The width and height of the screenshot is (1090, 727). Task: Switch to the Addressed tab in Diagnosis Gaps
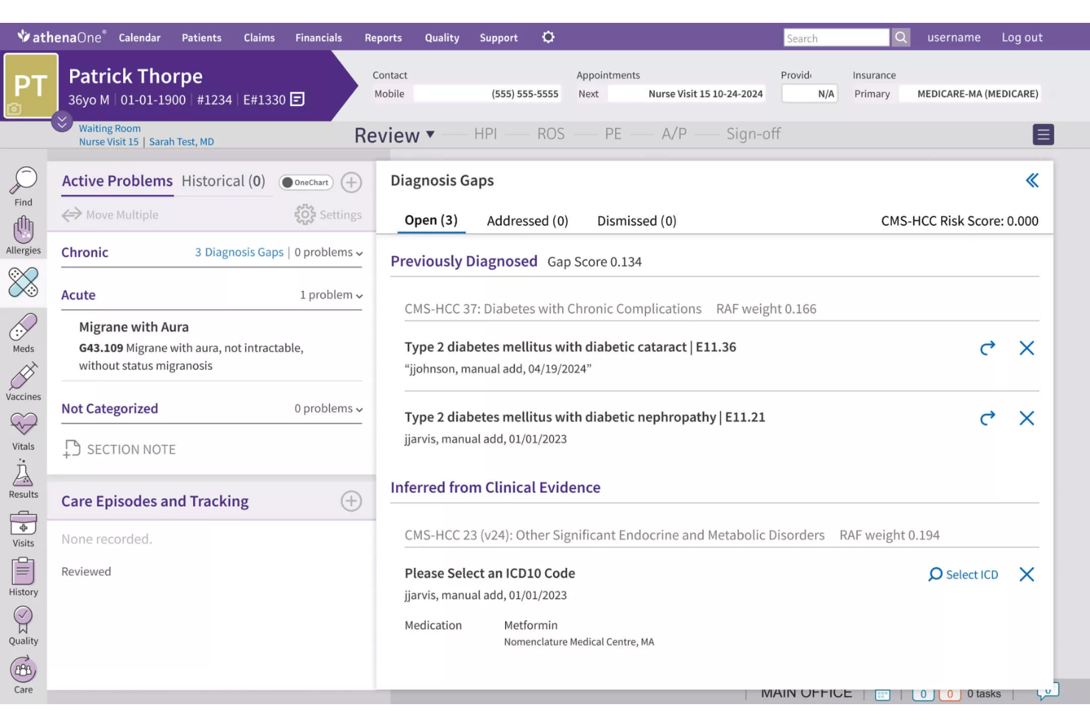[527, 220]
